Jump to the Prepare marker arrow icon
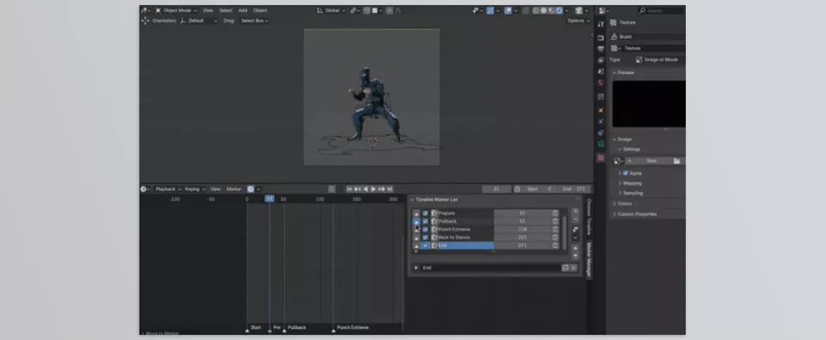 416,213
